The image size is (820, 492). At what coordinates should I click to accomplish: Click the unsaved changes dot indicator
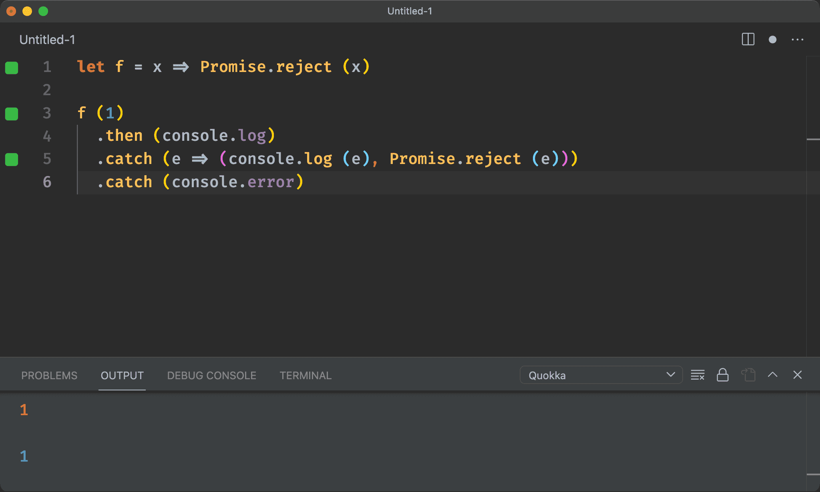click(x=772, y=39)
